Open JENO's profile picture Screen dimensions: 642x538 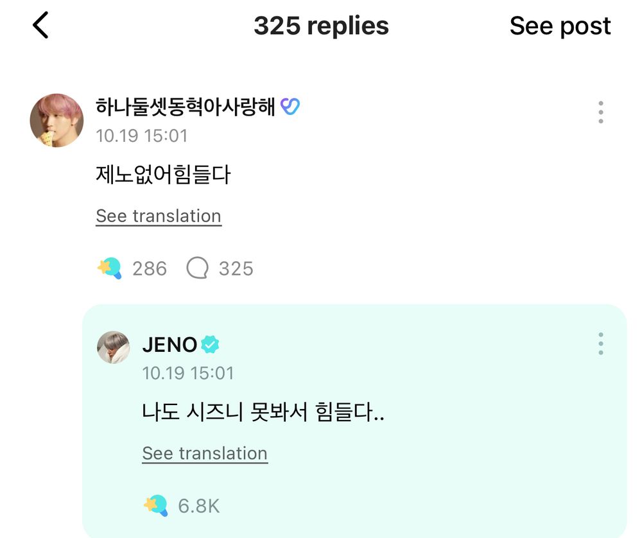point(114,347)
